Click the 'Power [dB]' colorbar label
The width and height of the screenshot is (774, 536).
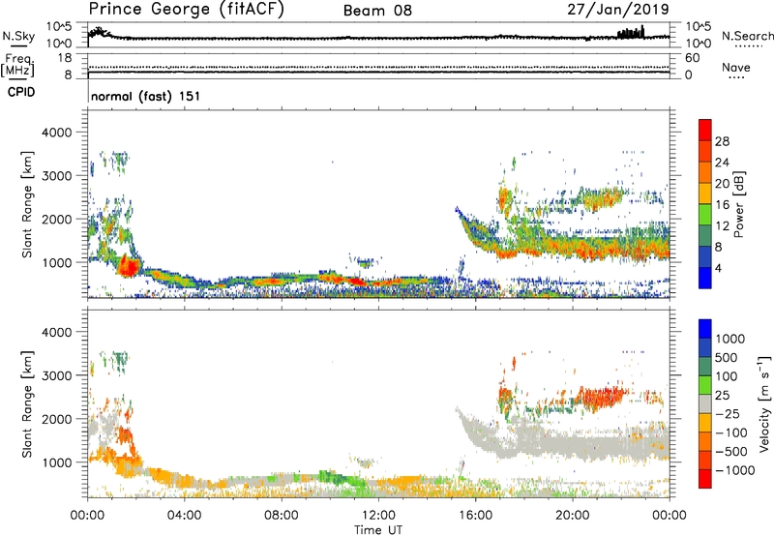coord(739,204)
